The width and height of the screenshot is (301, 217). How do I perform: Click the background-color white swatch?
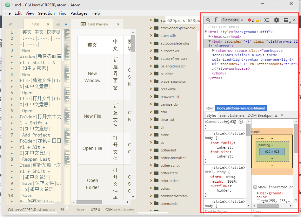tap(258, 201)
